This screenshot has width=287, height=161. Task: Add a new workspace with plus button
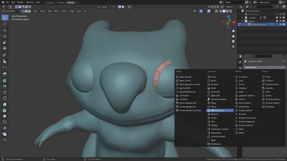click(x=78, y=3)
